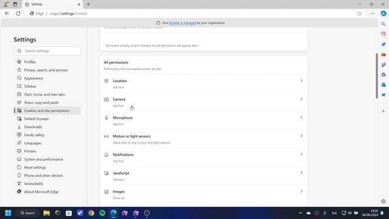This screenshot has width=389, height=219.
Task: Go to Downloads settings
Action: point(47,127)
